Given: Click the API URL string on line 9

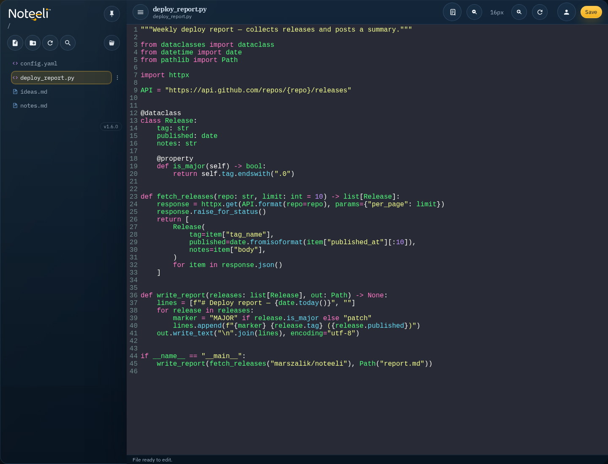Looking at the screenshot, I should 258,90.
